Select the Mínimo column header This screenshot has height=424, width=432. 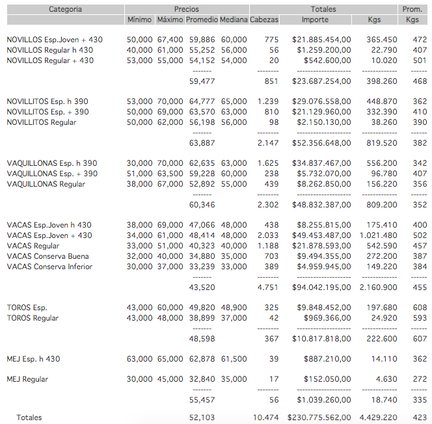(139, 20)
